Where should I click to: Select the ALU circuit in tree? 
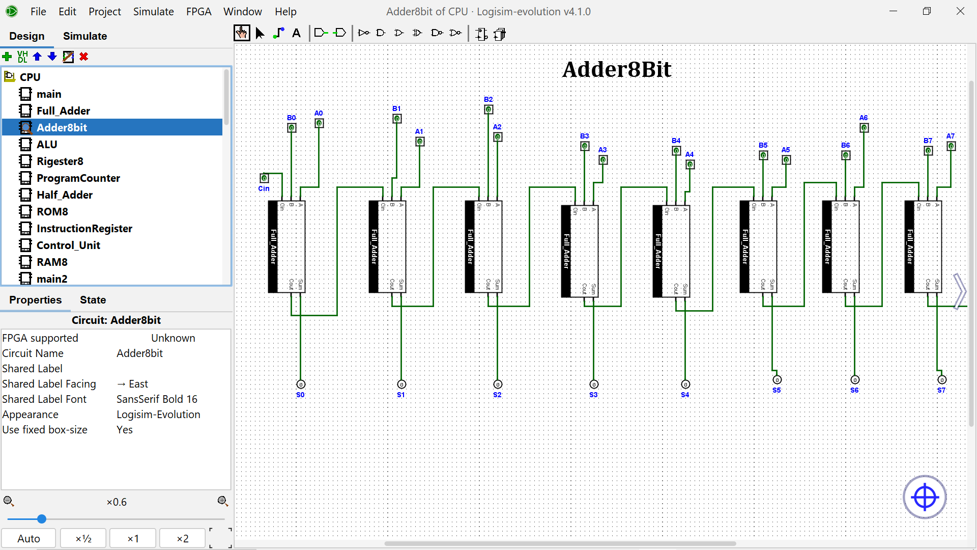click(47, 145)
